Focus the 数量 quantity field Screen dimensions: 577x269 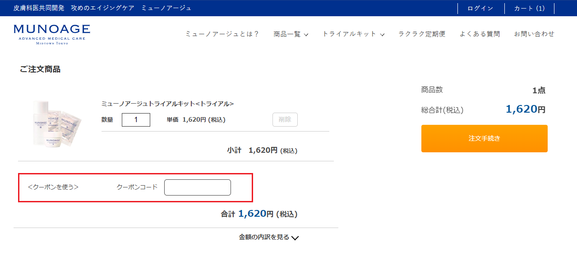pos(136,120)
